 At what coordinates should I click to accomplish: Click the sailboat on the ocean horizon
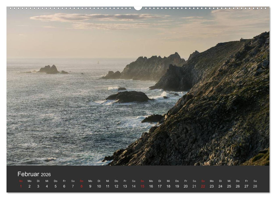98,62
